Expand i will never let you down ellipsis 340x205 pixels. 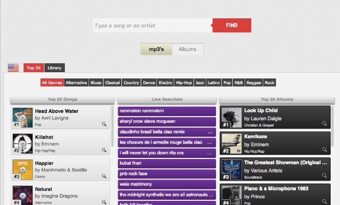tap(209, 153)
